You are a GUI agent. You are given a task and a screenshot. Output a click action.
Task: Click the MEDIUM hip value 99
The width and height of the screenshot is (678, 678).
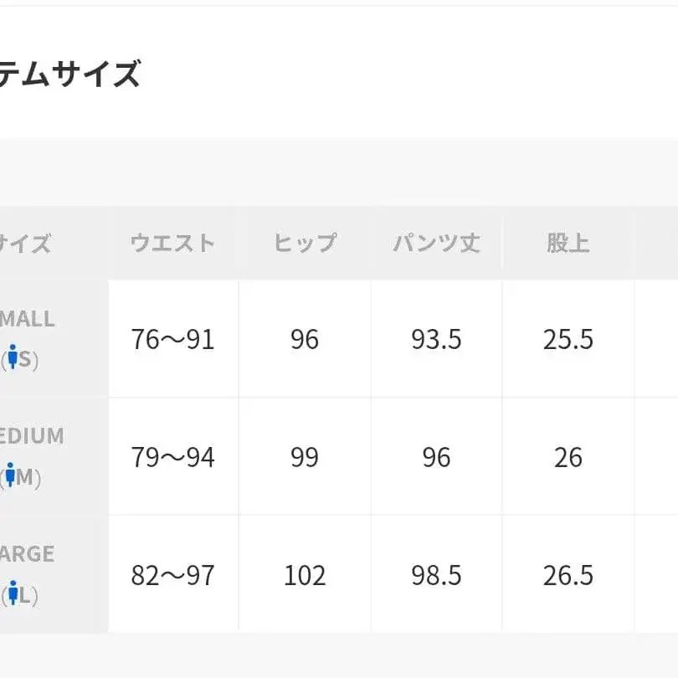305,458
